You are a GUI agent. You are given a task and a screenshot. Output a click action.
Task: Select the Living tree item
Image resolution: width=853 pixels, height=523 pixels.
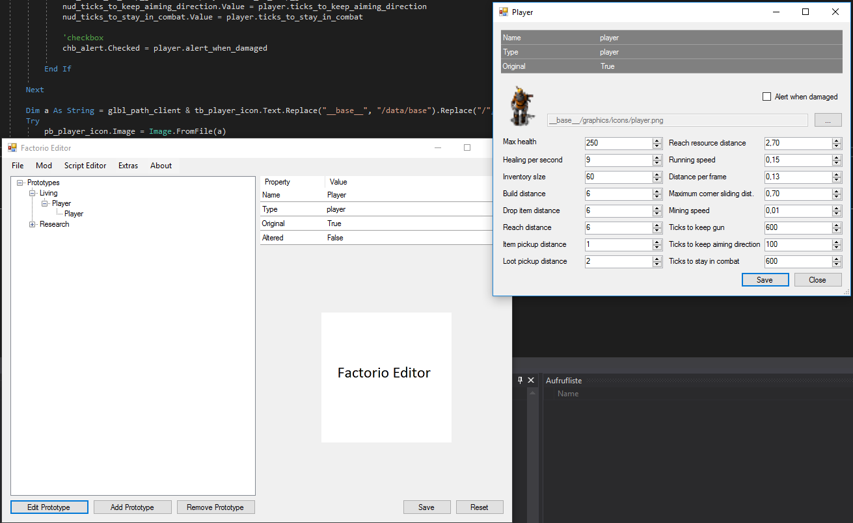pos(48,193)
